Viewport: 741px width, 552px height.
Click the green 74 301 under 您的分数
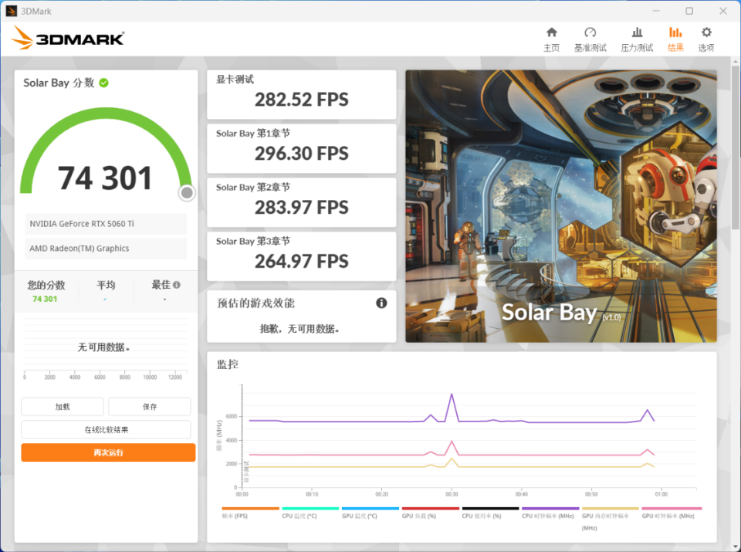[45, 299]
